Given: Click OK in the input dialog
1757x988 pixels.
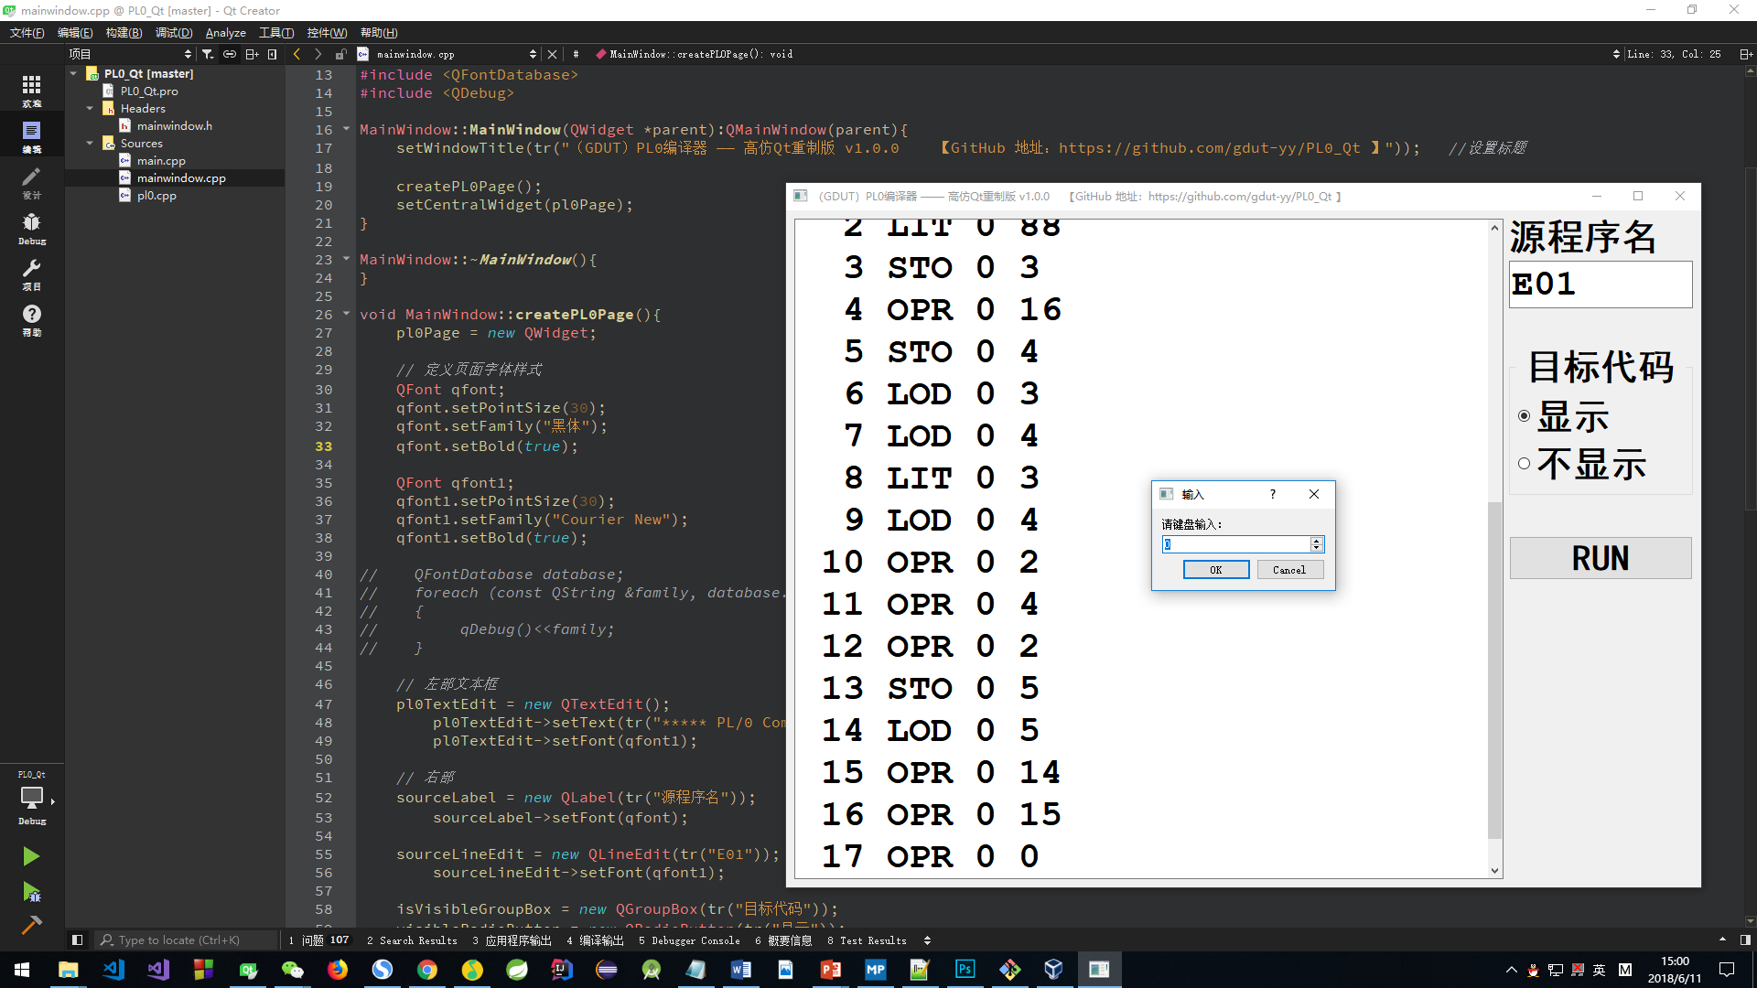Looking at the screenshot, I should (1215, 570).
